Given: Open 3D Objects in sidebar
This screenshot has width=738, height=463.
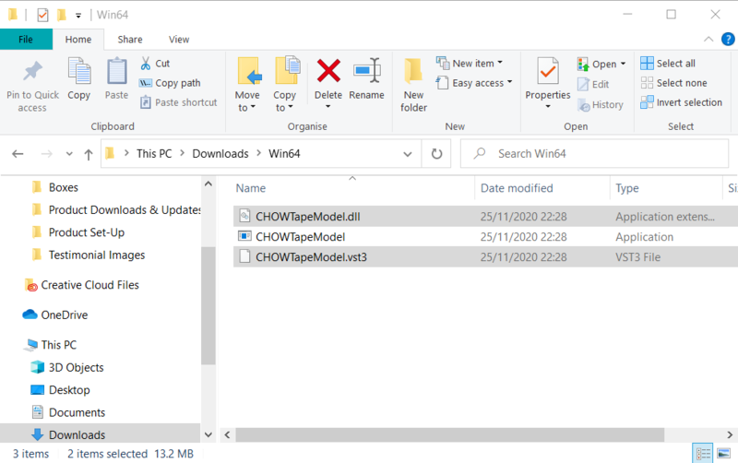Looking at the screenshot, I should point(76,367).
